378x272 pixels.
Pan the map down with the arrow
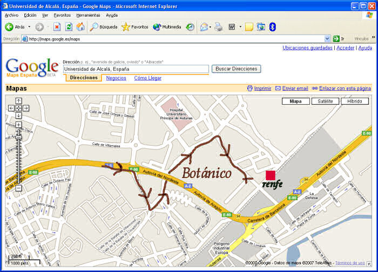[18, 115]
